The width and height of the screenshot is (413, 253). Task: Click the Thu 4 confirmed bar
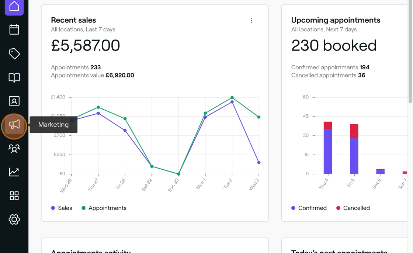click(328, 152)
